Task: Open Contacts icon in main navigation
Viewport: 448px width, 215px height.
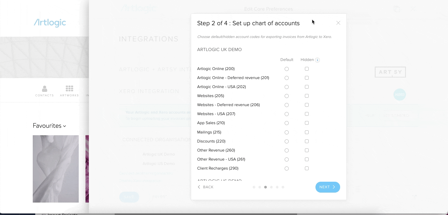Action: click(x=45, y=91)
